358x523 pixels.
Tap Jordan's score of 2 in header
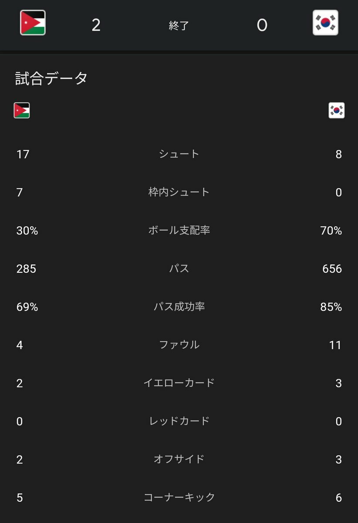click(96, 25)
